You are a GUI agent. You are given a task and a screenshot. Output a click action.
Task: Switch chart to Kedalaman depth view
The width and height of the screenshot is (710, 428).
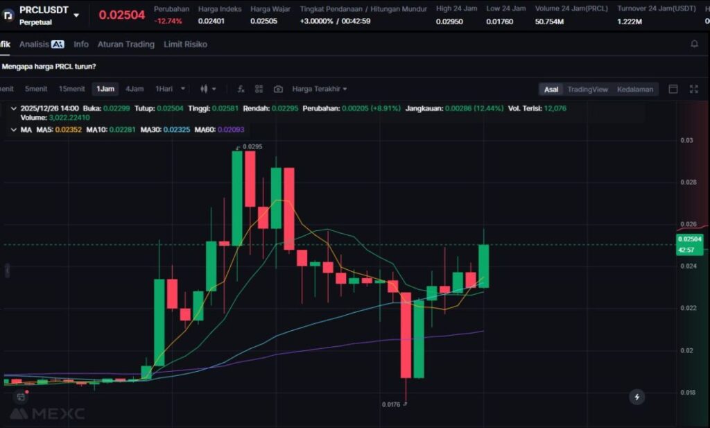point(634,89)
